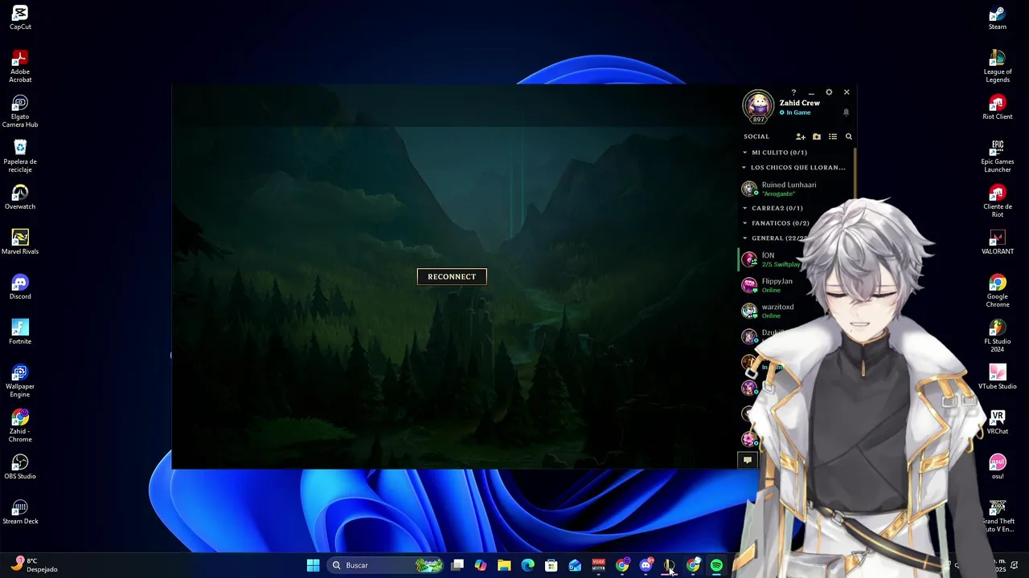Select the OBS Studio desktop icon
The height and width of the screenshot is (578, 1029).
[x=20, y=467]
